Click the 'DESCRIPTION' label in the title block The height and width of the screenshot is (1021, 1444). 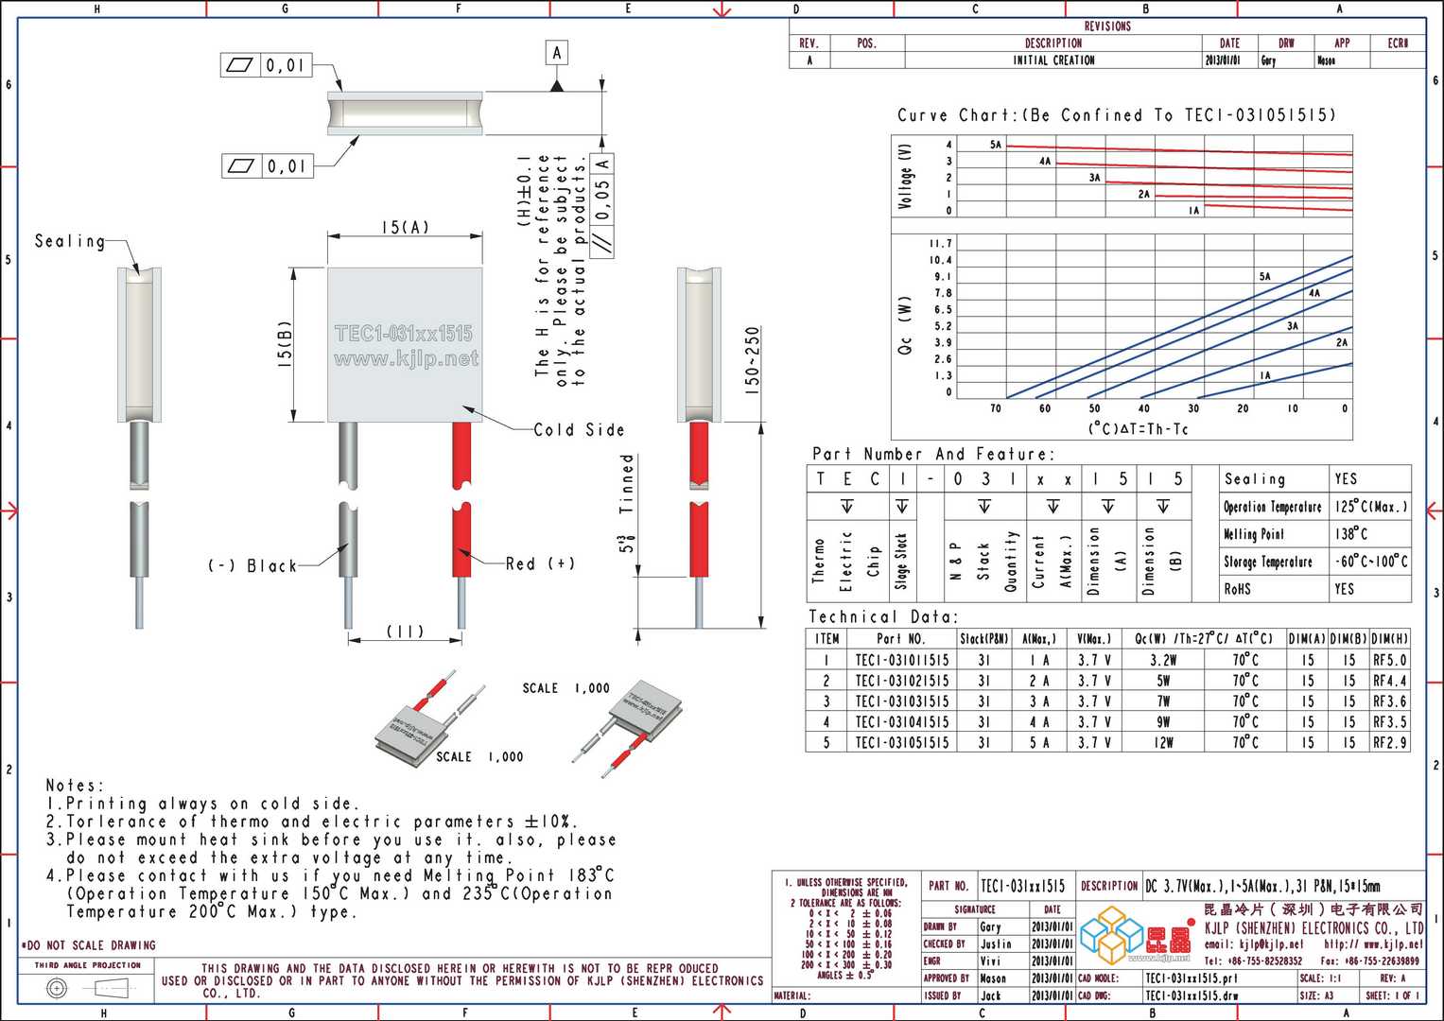pyautogui.click(x=1109, y=886)
